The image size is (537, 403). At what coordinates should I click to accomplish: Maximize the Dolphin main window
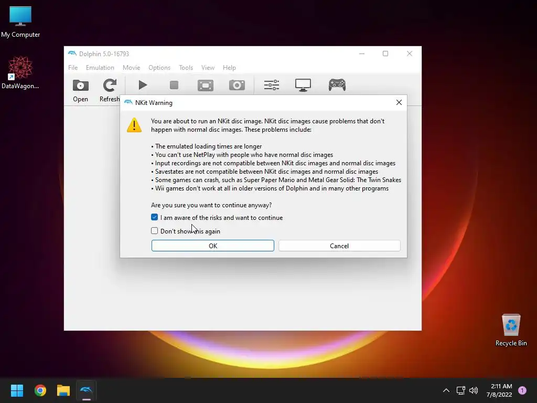click(x=385, y=54)
